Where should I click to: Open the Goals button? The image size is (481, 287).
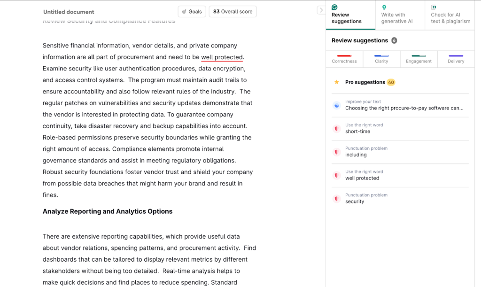(x=192, y=12)
